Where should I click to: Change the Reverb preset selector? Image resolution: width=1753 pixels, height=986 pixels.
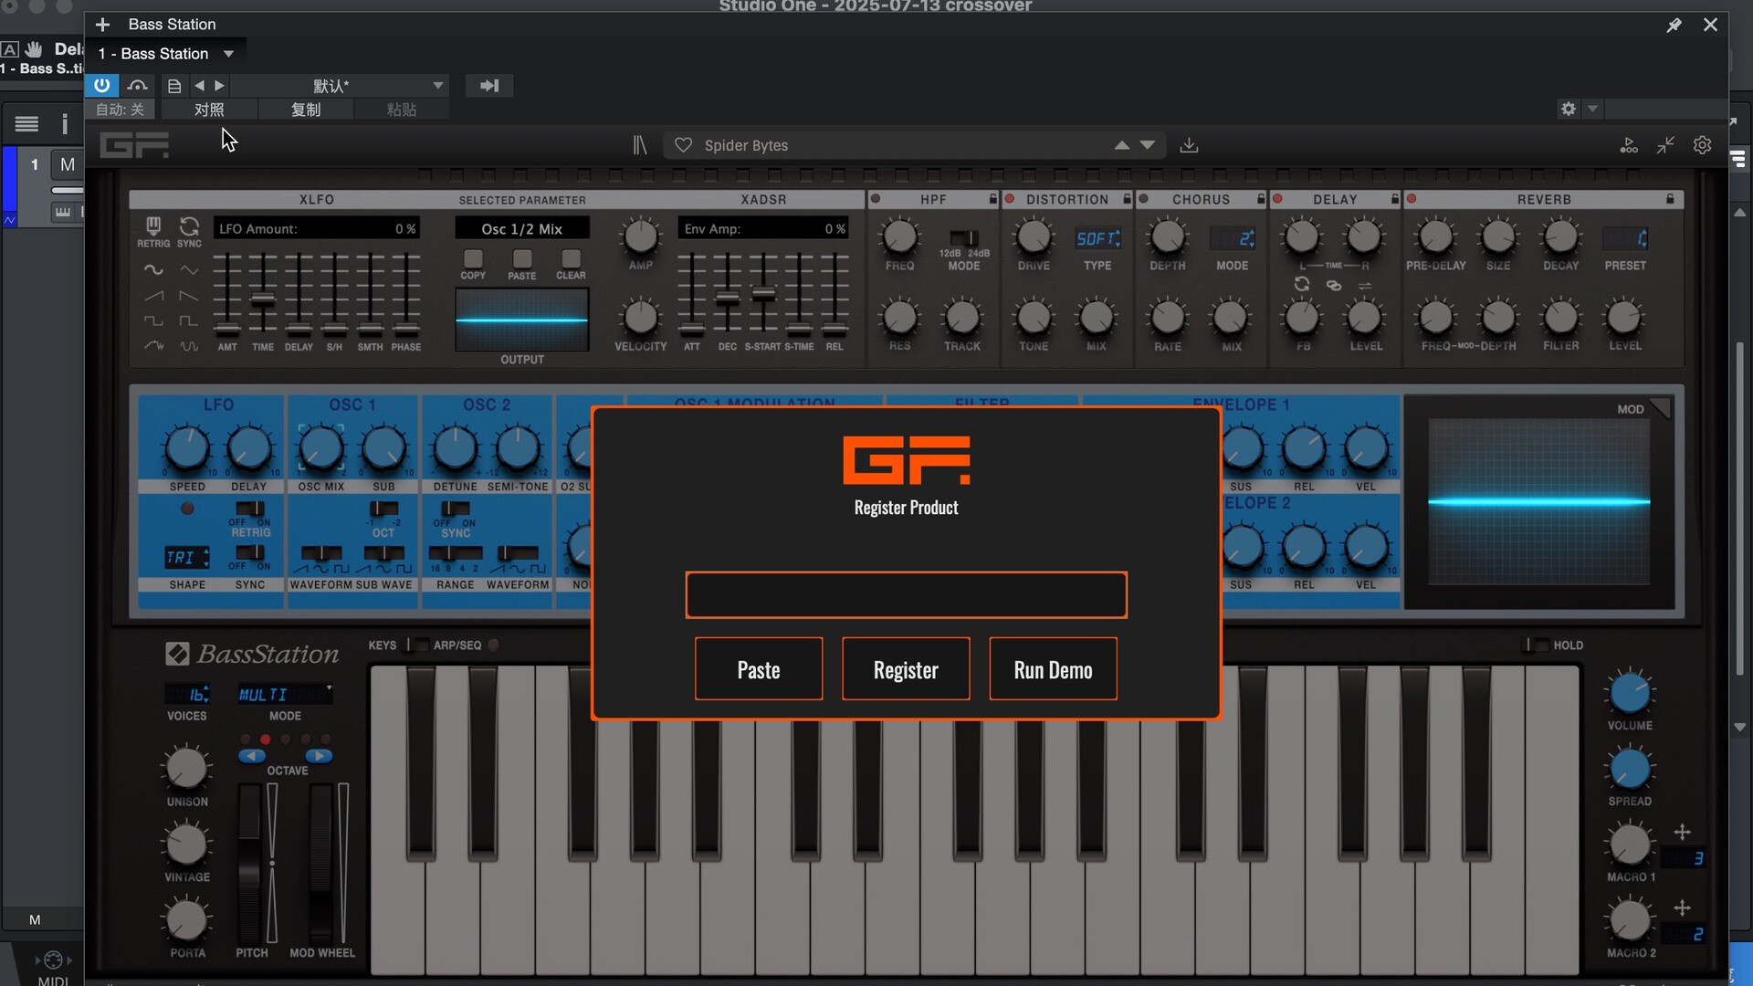pyautogui.click(x=1625, y=238)
